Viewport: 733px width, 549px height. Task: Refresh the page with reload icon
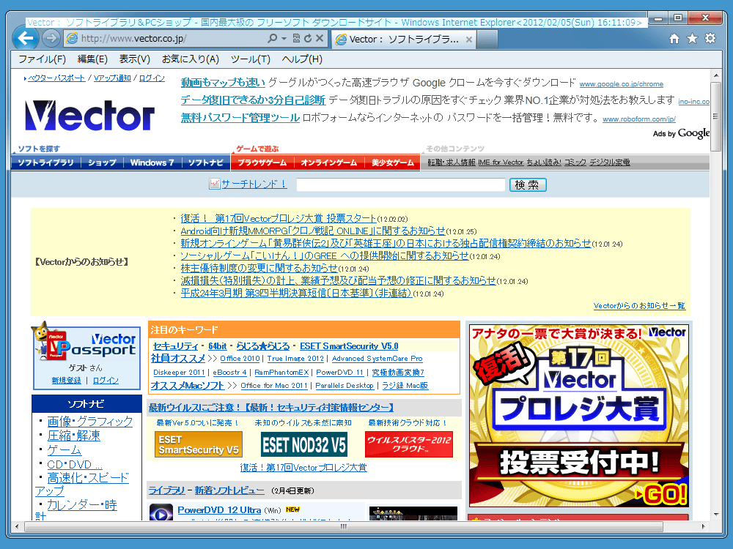pyautogui.click(x=308, y=38)
